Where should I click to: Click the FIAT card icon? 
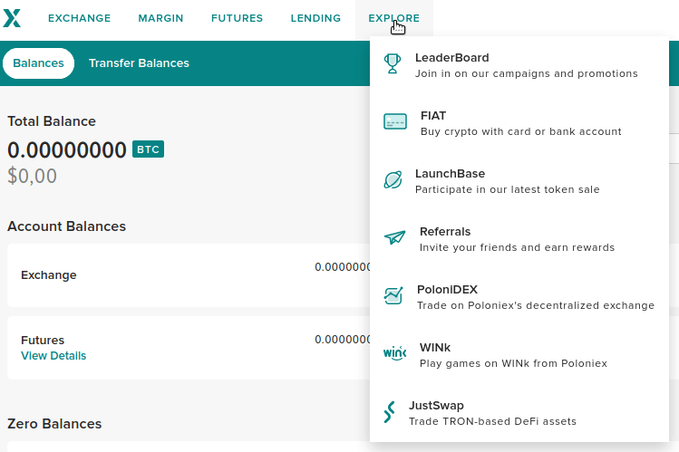click(x=395, y=122)
